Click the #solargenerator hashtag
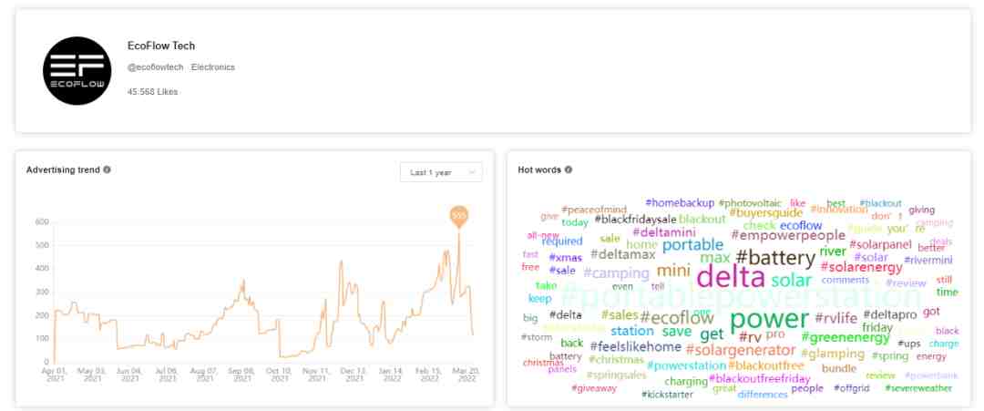This screenshot has height=411, width=984. point(741,350)
